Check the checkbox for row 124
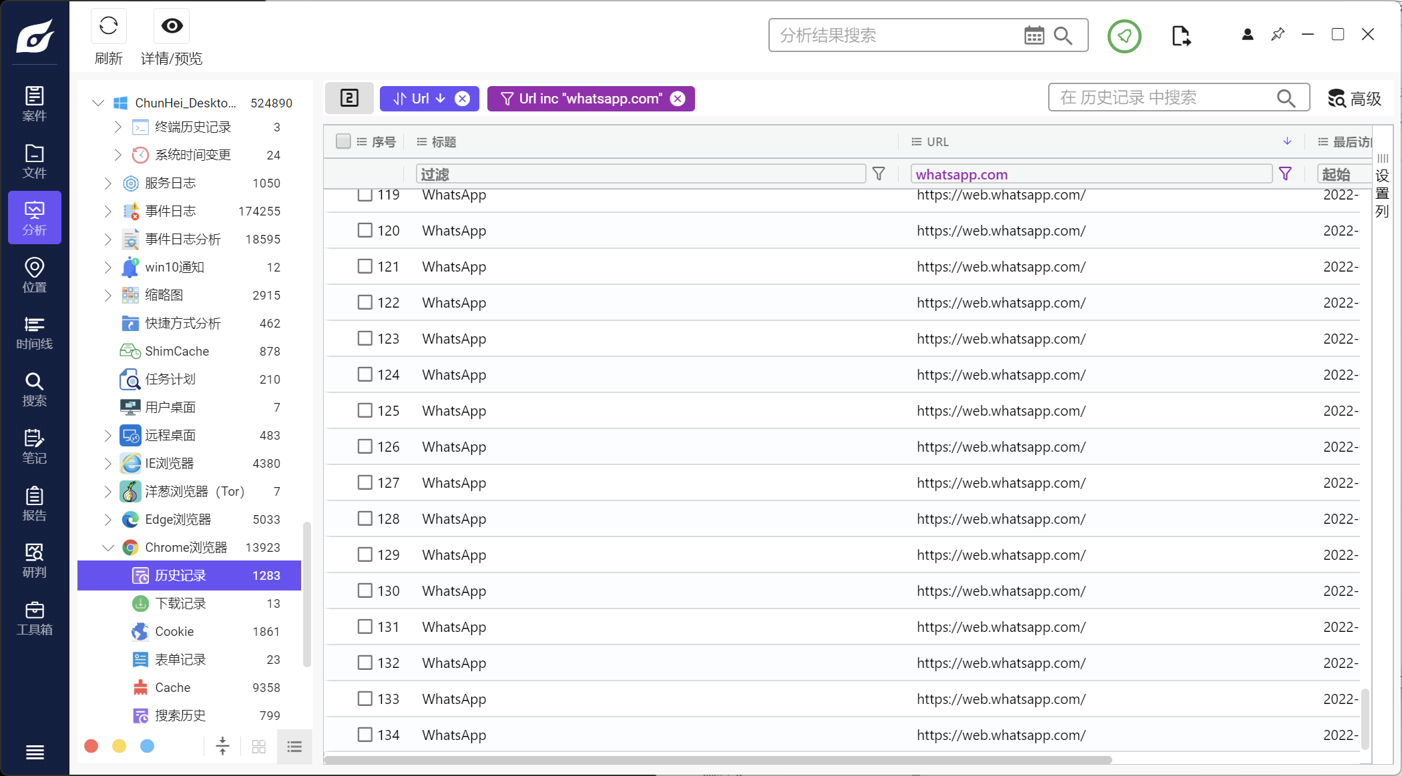The width and height of the screenshot is (1402, 776). (x=365, y=374)
